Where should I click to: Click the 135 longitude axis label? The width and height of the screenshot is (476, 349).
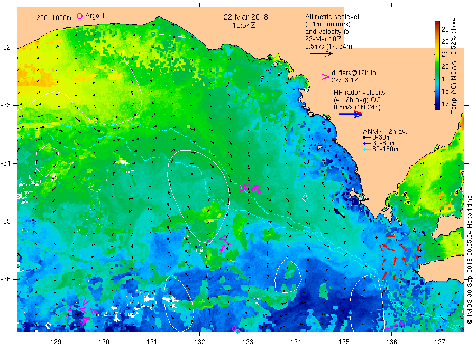344,342
